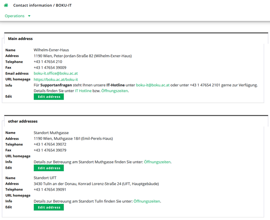Open Öffnungszeiten link for Standort Tulln
The height and width of the screenshot is (220, 270).
[x=147, y=201]
